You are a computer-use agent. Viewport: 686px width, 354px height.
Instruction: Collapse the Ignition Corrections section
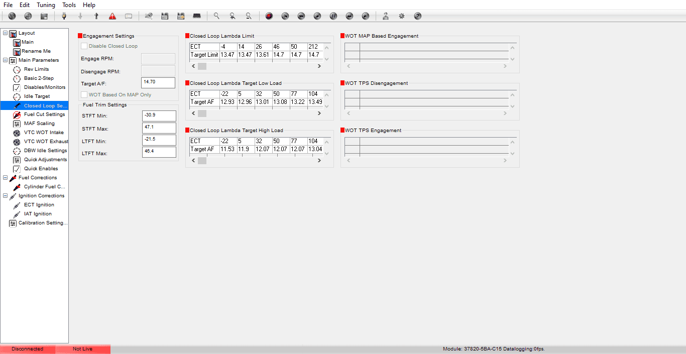pos(5,195)
